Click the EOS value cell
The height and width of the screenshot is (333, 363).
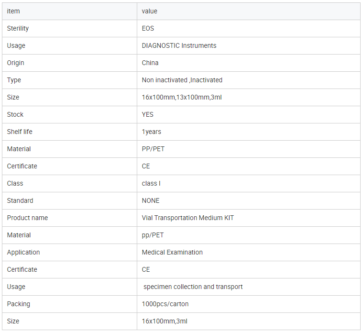148,28
